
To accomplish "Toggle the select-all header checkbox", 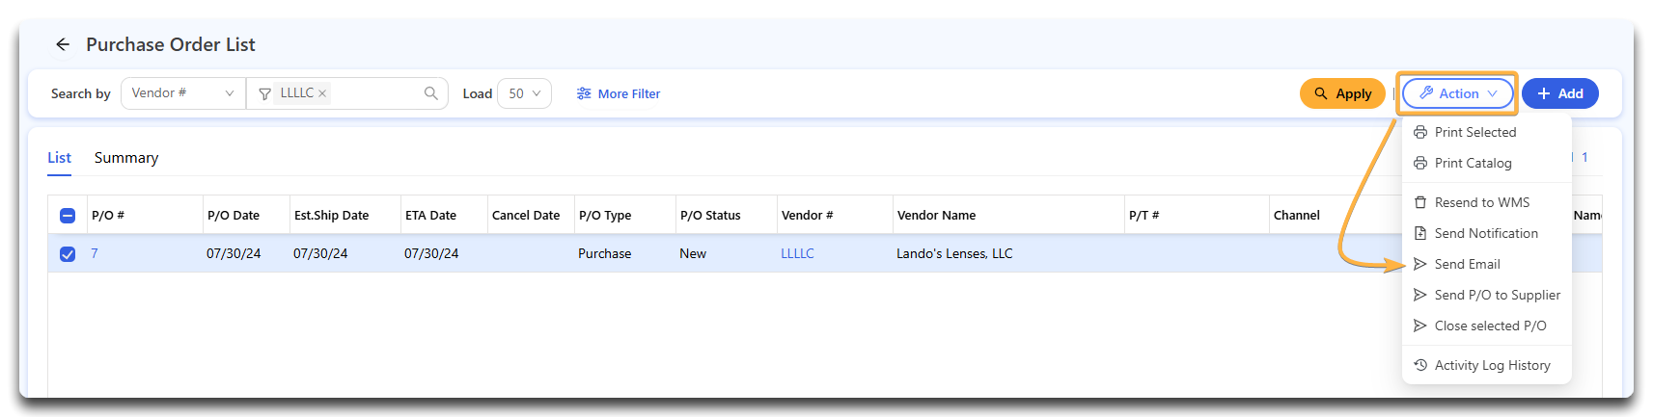I will pos(68,216).
